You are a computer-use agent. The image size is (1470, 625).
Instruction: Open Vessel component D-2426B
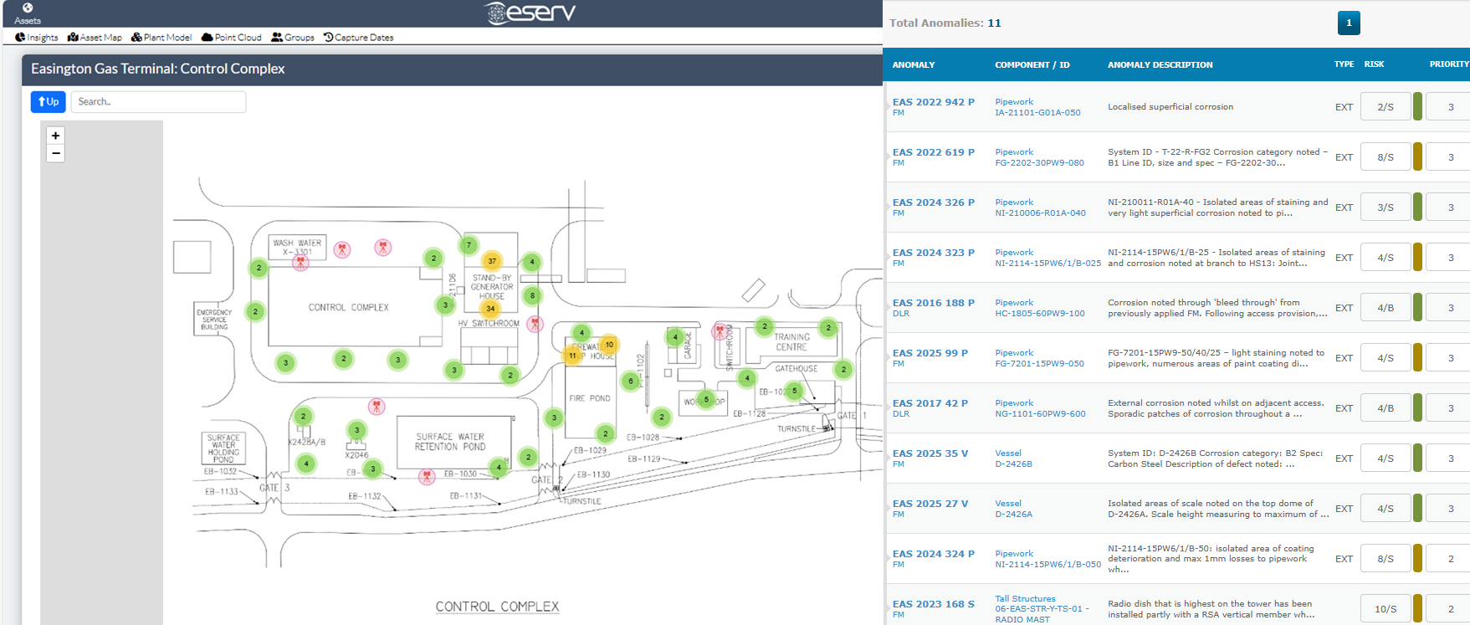[x=1013, y=464]
